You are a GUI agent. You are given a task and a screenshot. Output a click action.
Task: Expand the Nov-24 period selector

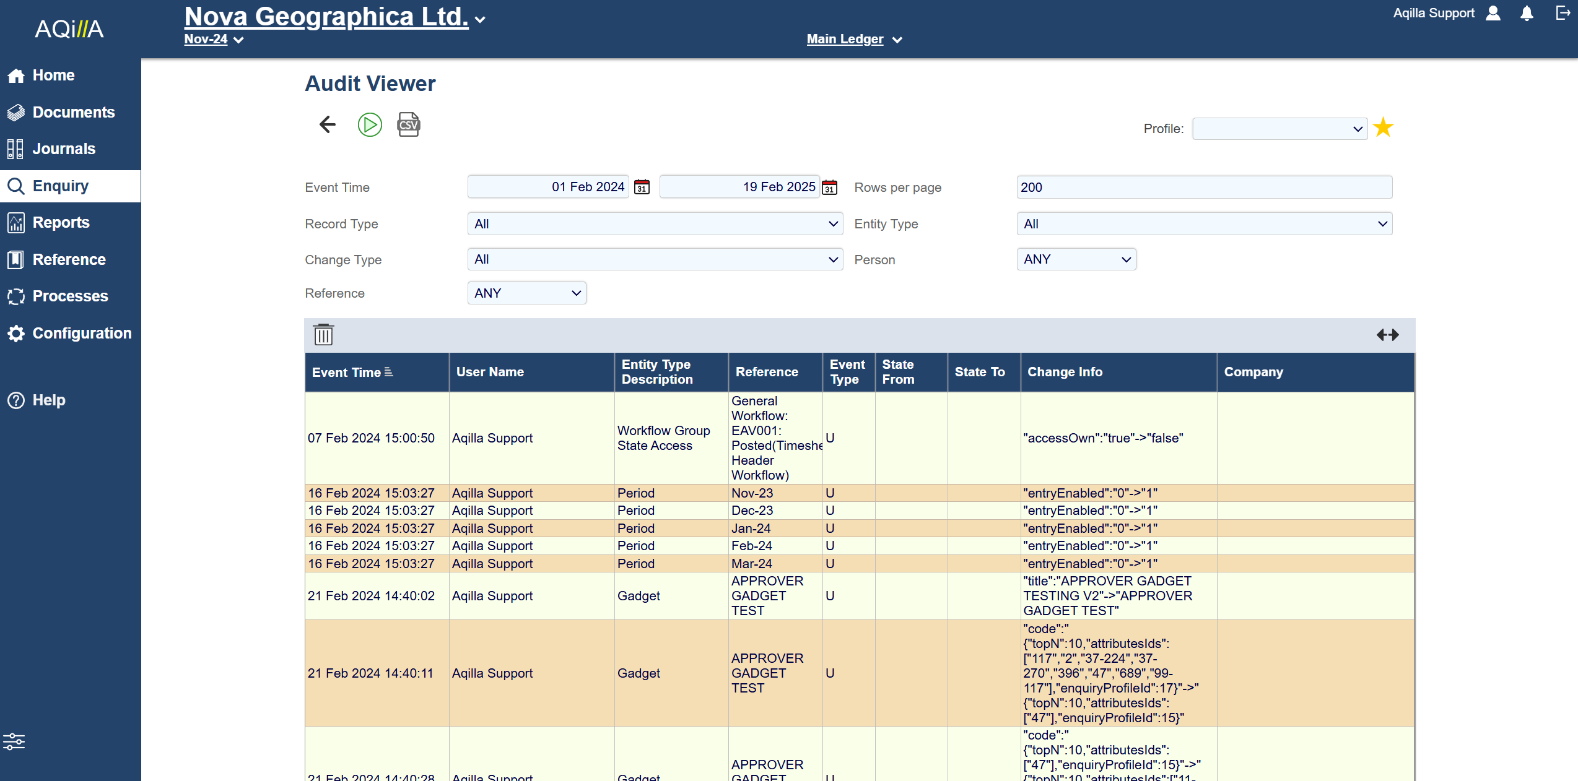pyautogui.click(x=213, y=39)
